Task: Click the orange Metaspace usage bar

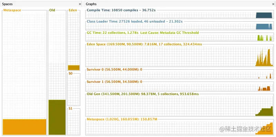Action: (24, 127)
